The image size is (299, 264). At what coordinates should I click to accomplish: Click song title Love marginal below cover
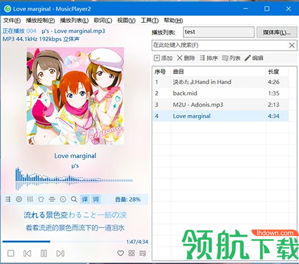click(75, 156)
